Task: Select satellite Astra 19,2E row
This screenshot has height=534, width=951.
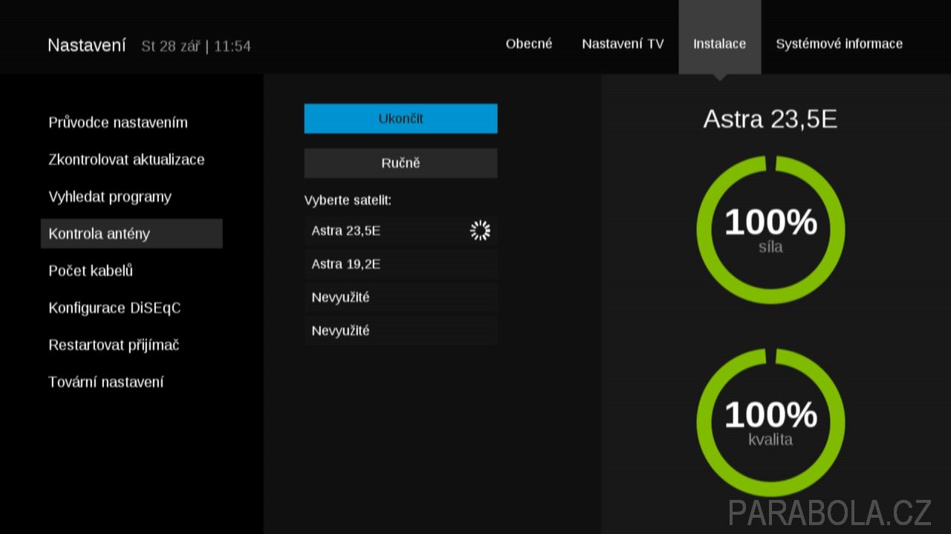Action: [400, 264]
